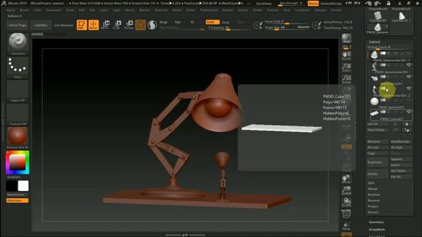Toggle Rgb mode button

(x=178, y=22)
